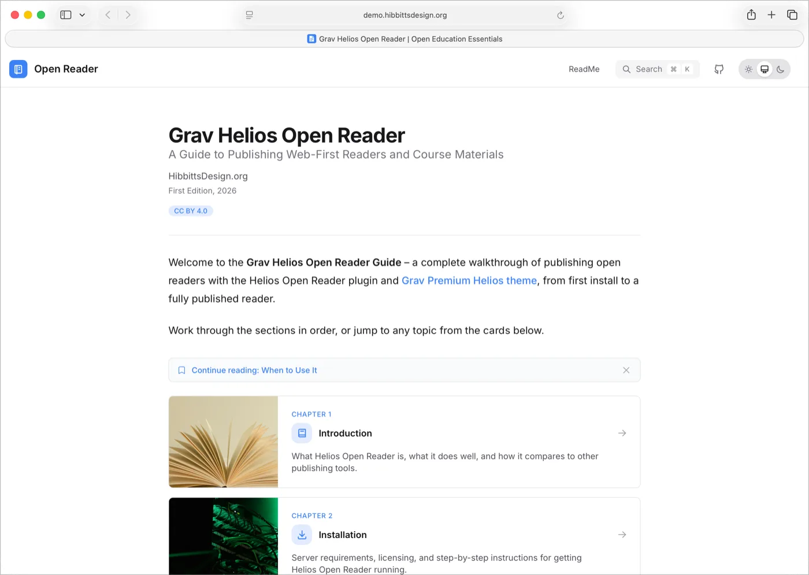
Task: Click the demo.hibbittsdesign.org address bar
Action: 405,15
